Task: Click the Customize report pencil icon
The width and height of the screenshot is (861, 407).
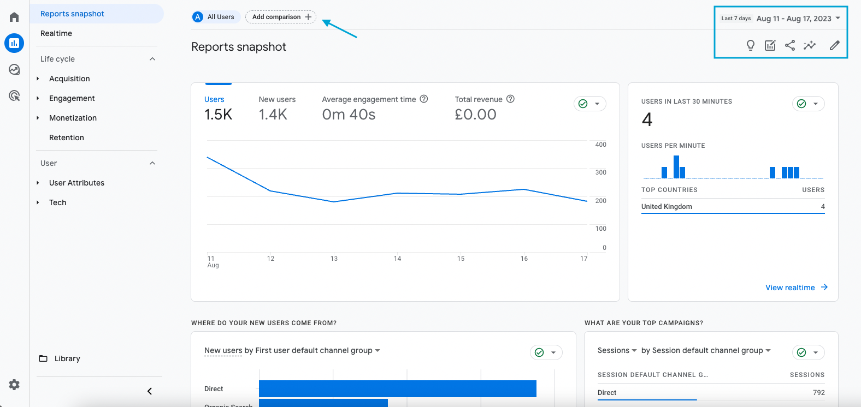Action: pyautogui.click(x=834, y=45)
